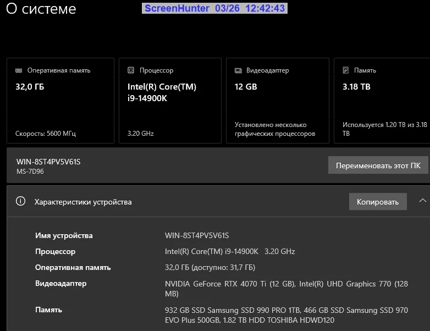Click the Установлено несколько графических процессоров note

pos(275,129)
